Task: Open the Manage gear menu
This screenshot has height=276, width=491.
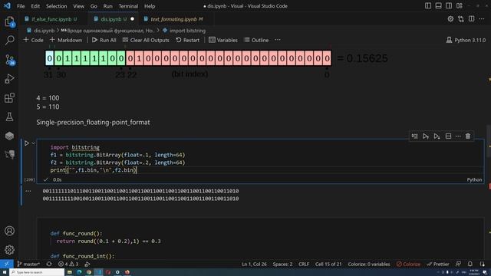Action: click(9, 250)
